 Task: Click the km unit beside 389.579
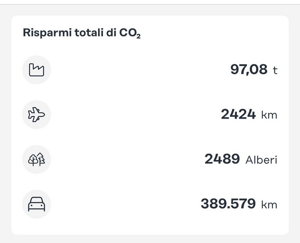[x=269, y=205]
